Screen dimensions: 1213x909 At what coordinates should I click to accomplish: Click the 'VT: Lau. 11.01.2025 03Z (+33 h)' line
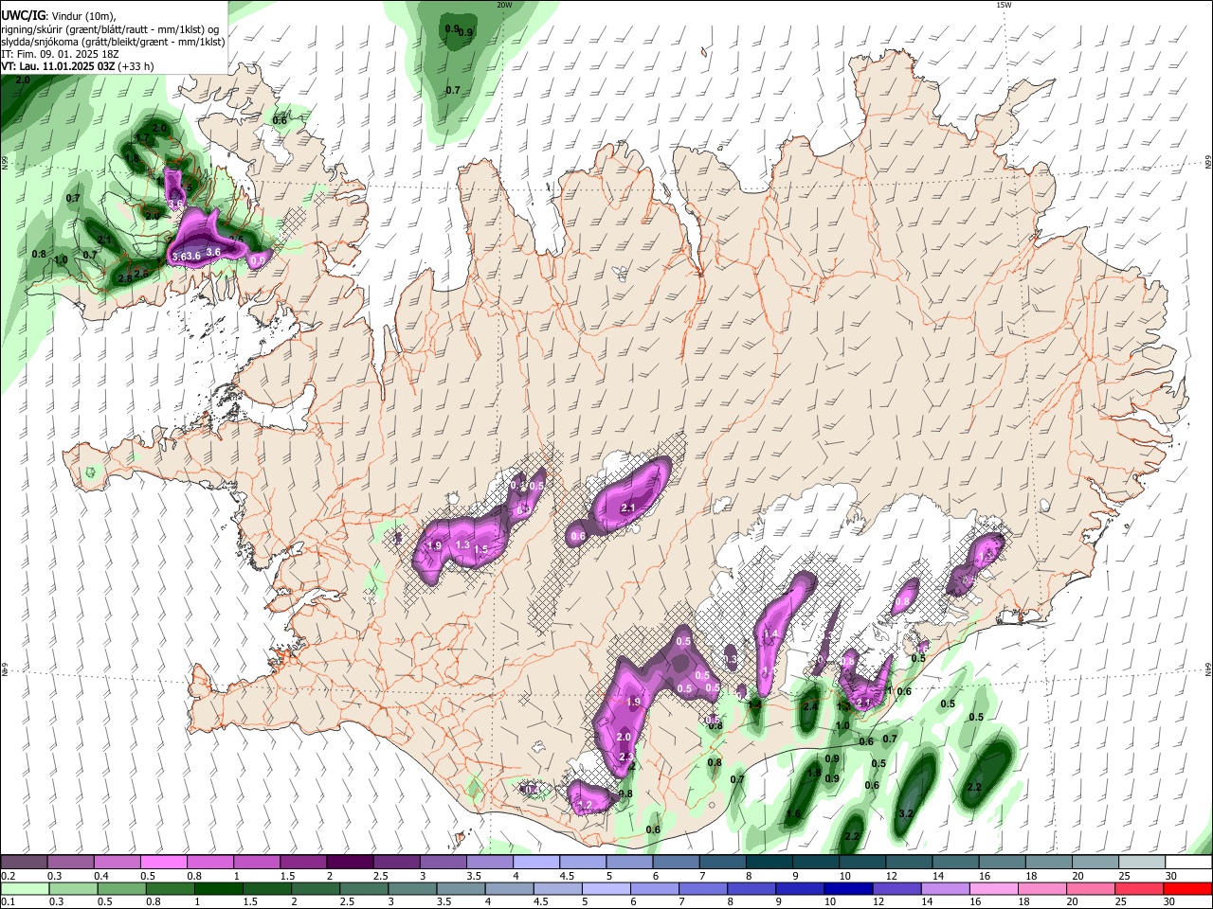pos(78,66)
